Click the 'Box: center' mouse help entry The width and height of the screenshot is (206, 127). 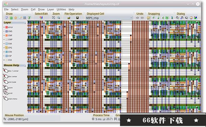tap(10, 76)
